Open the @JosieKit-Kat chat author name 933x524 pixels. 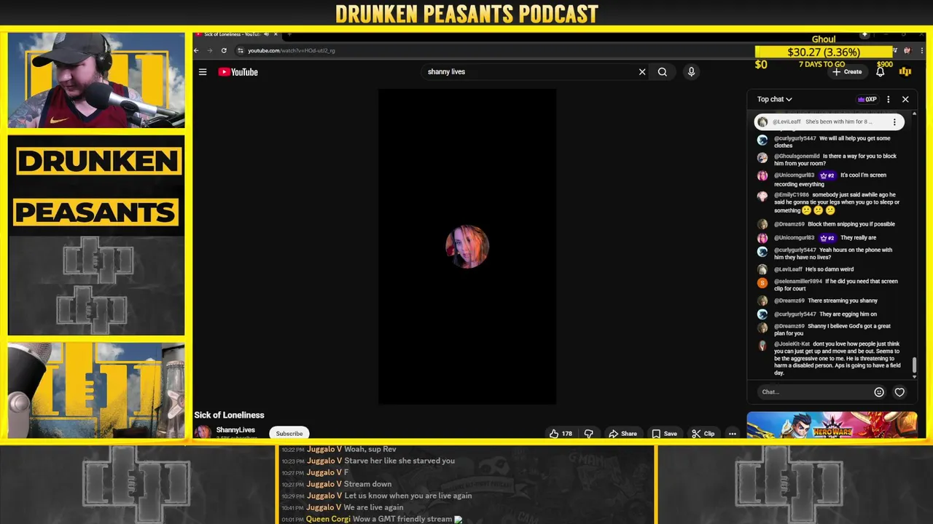(792, 344)
